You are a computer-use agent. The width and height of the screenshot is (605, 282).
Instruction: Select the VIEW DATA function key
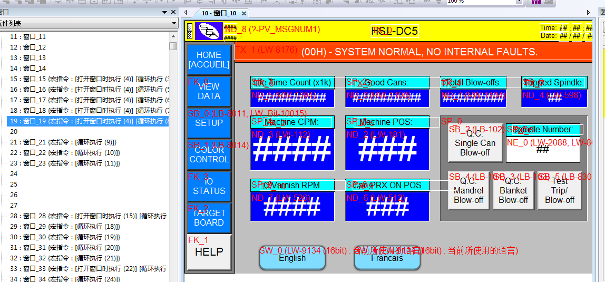click(x=209, y=91)
